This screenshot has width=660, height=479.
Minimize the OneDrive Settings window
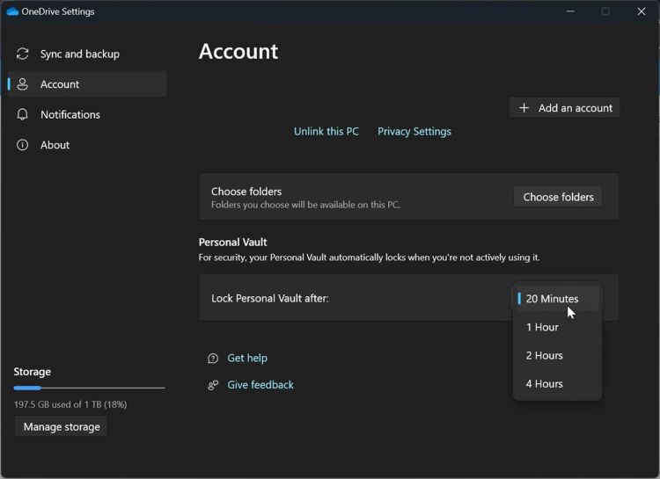point(571,12)
